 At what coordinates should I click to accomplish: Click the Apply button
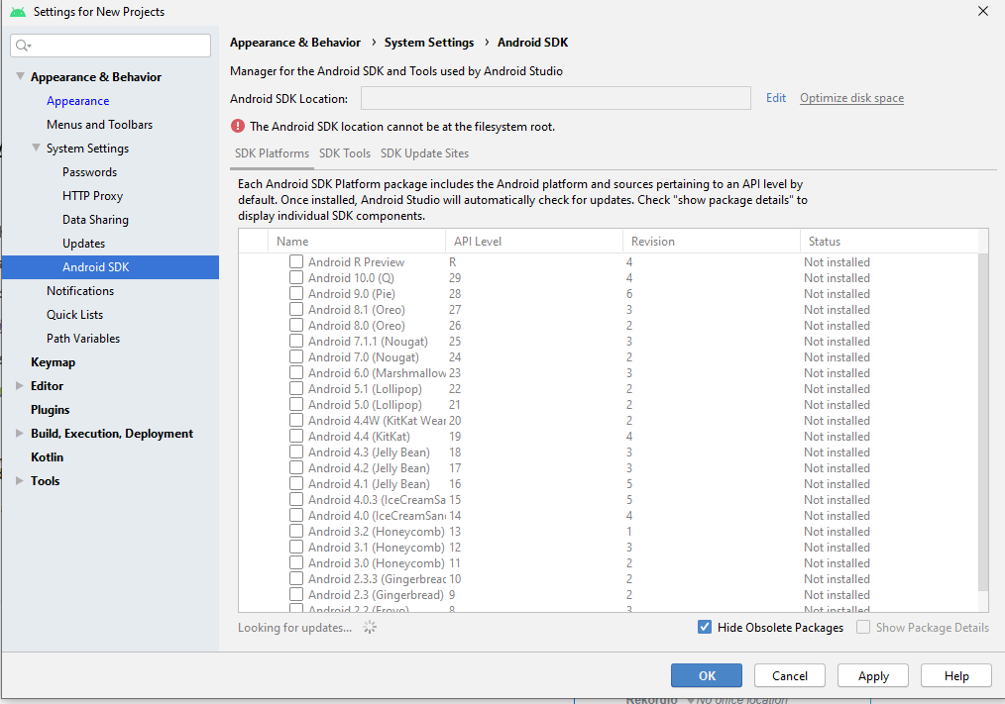click(873, 675)
